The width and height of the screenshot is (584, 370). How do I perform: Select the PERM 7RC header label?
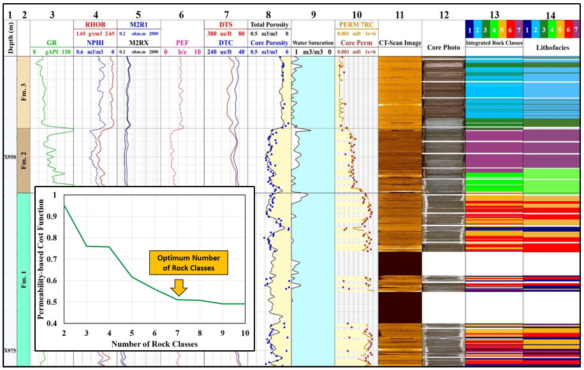tap(356, 24)
